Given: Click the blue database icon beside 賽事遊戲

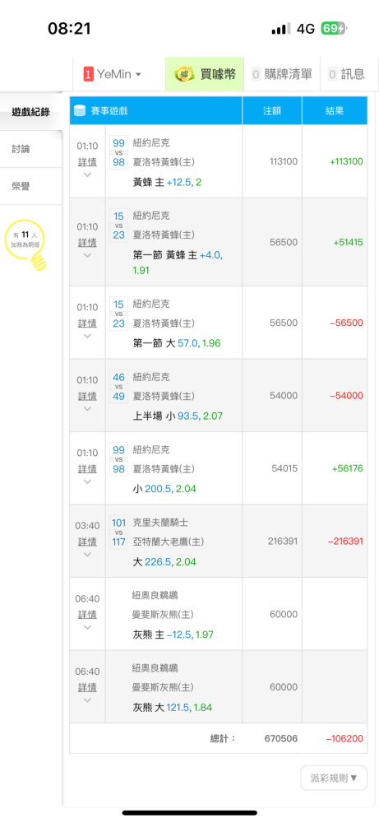Looking at the screenshot, I should point(81,111).
